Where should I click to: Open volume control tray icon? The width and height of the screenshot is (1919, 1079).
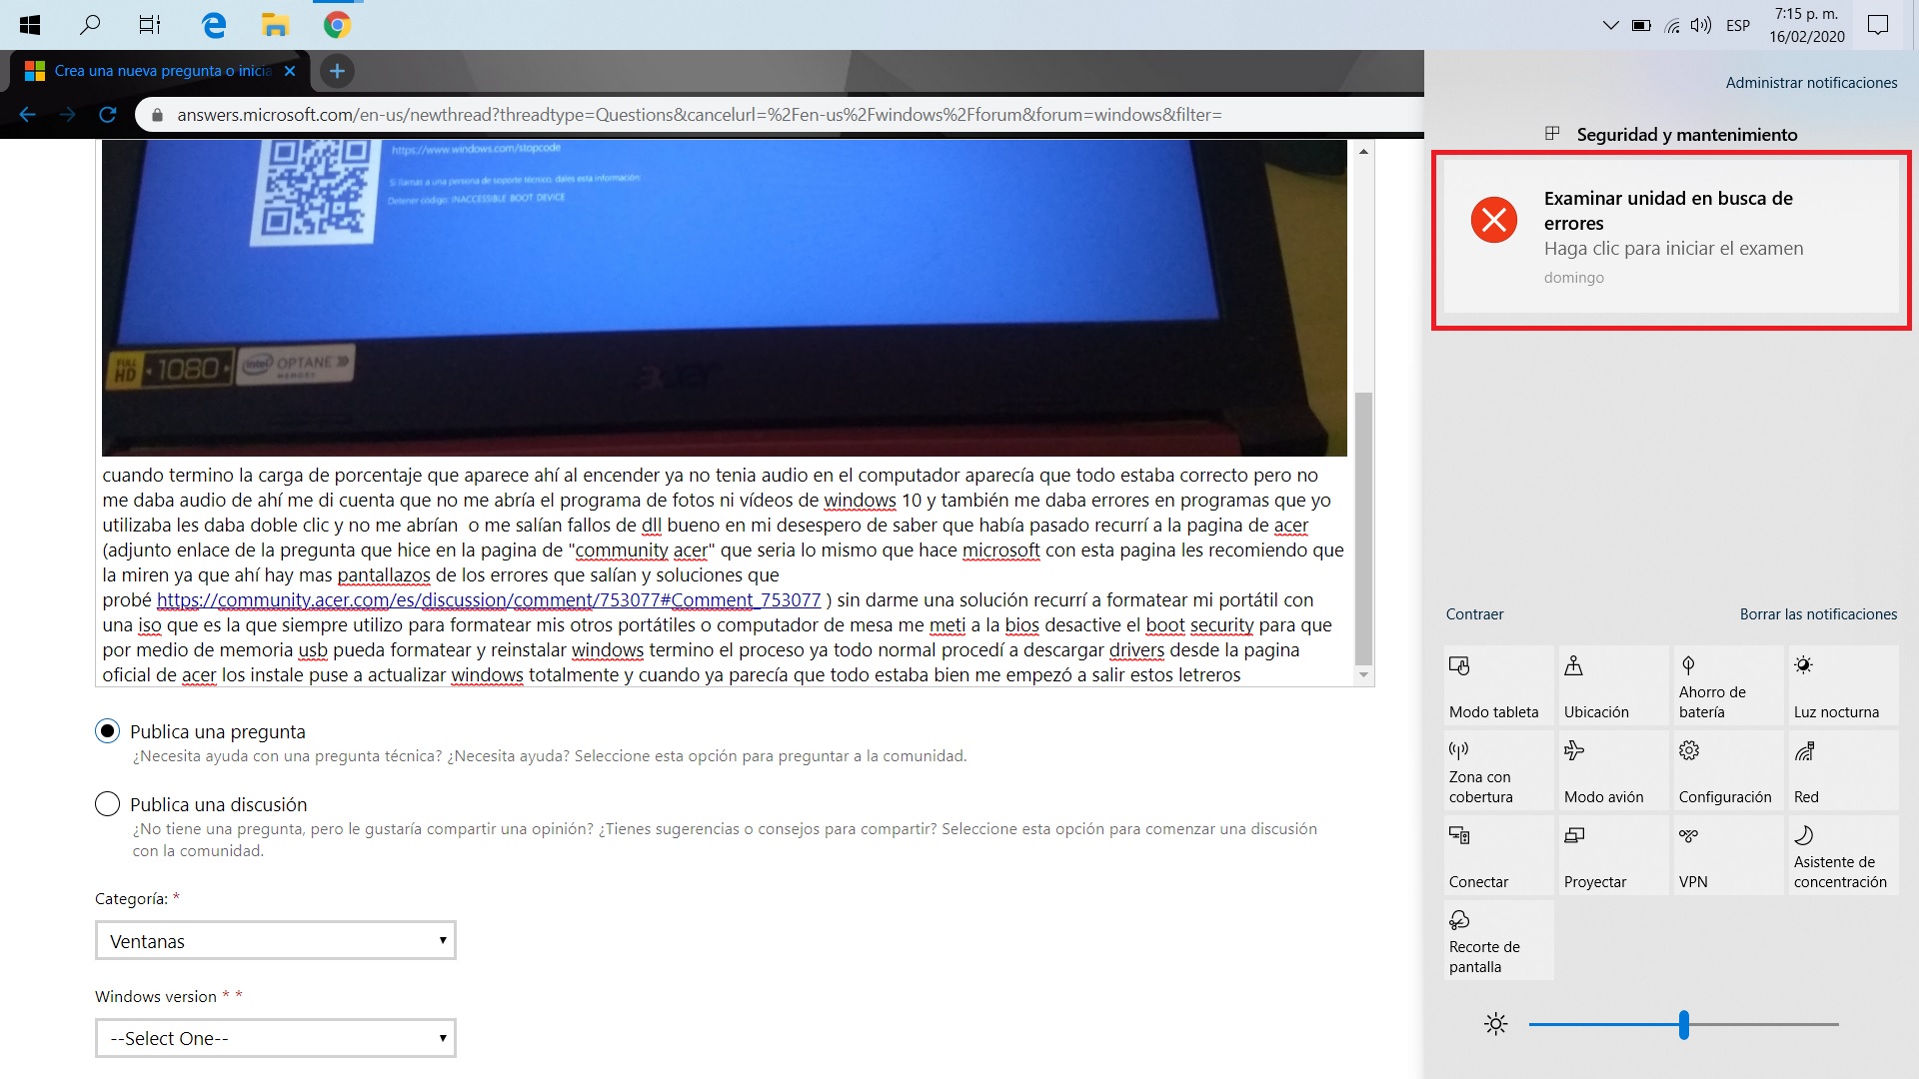pyautogui.click(x=1701, y=26)
